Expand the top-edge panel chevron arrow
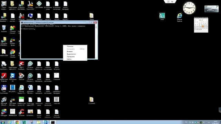This screenshot has width=221, height=124. pyautogui.click(x=172, y=1)
